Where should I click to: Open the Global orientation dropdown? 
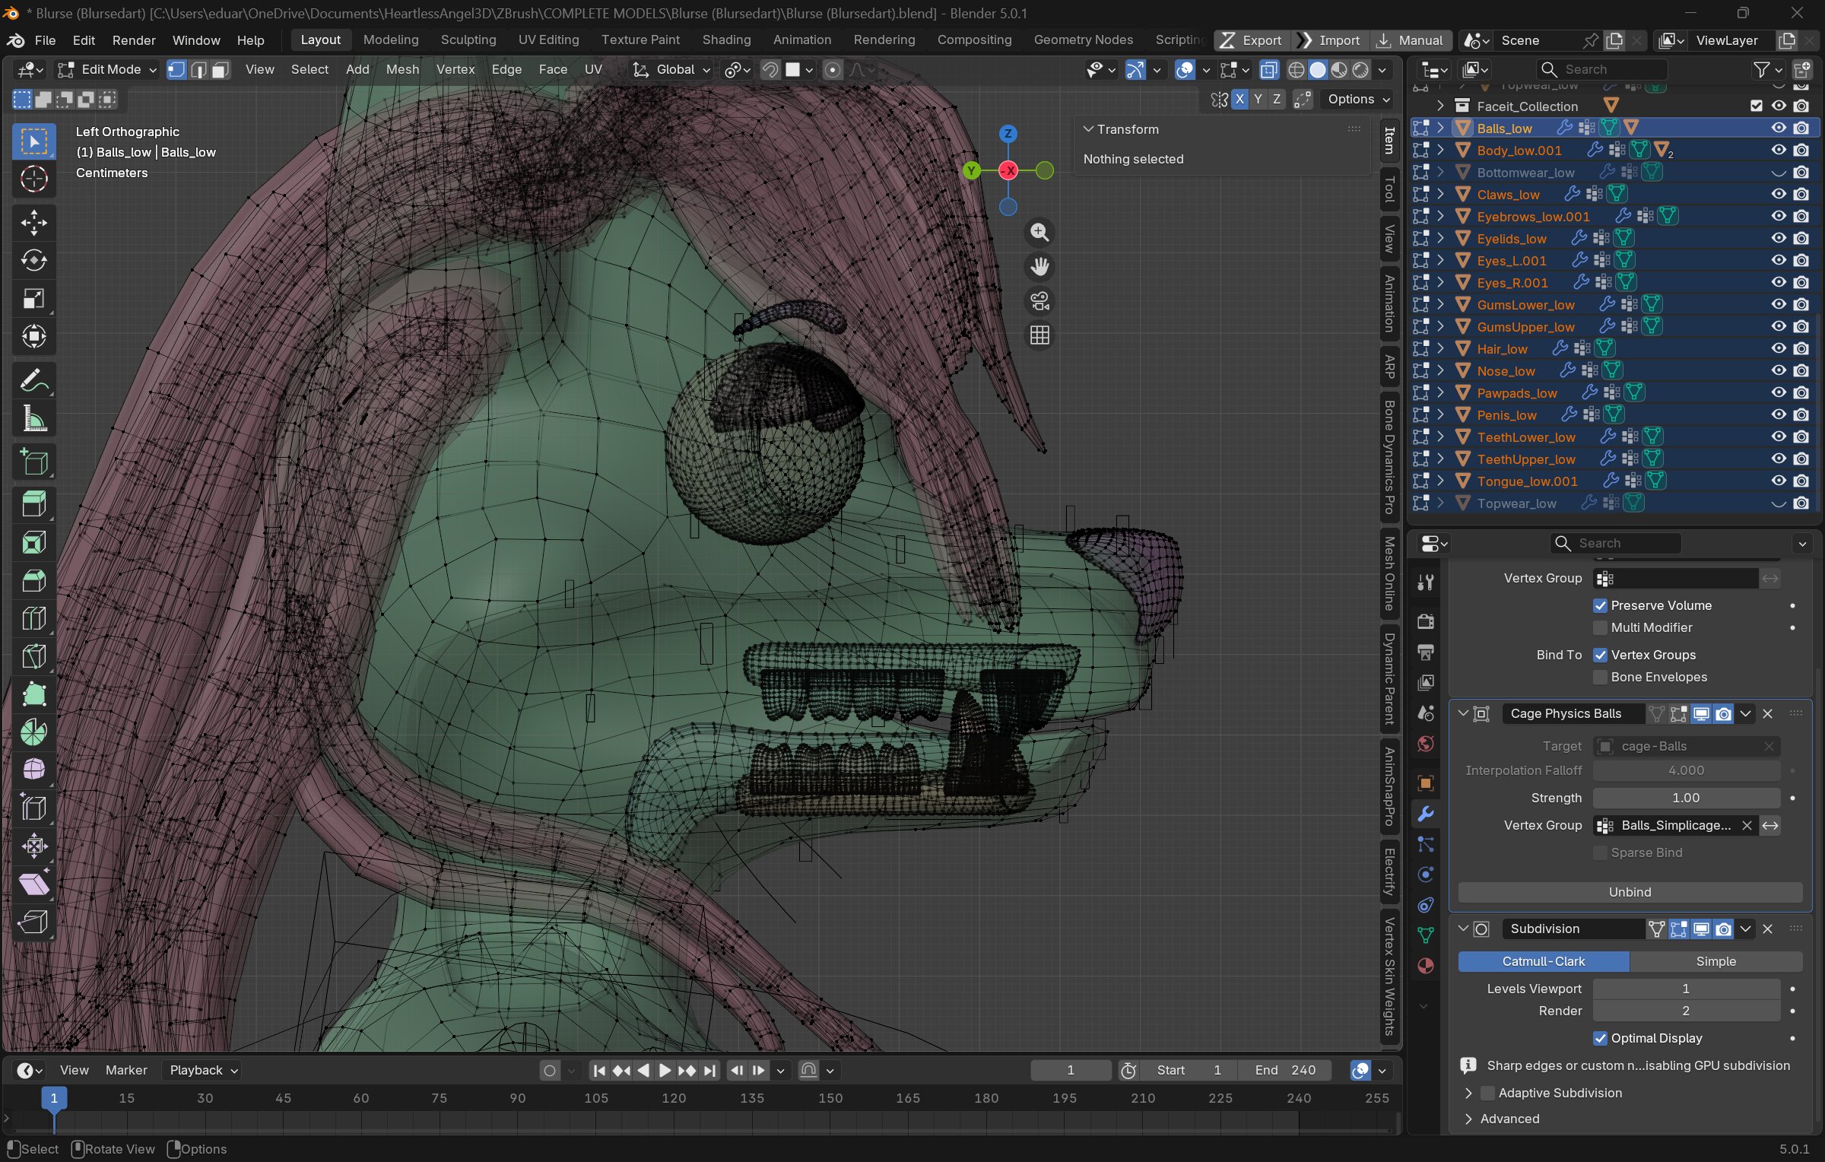[x=671, y=70]
